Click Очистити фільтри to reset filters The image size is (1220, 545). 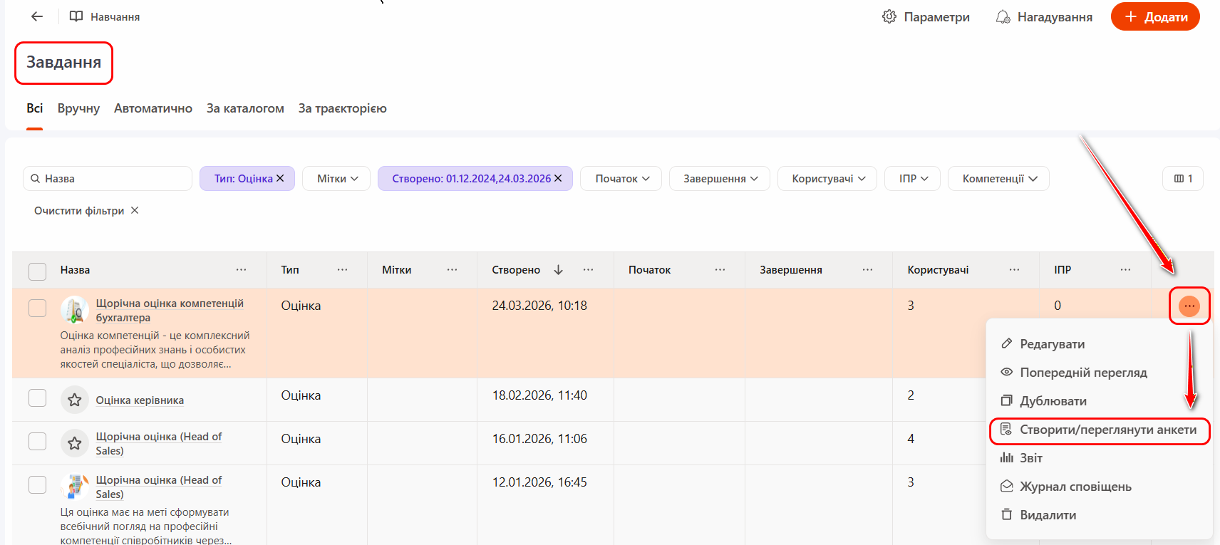(x=86, y=211)
